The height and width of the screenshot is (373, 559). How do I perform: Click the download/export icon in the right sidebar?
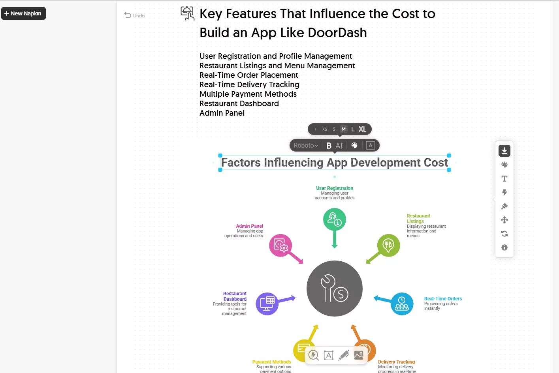pyautogui.click(x=504, y=150)
